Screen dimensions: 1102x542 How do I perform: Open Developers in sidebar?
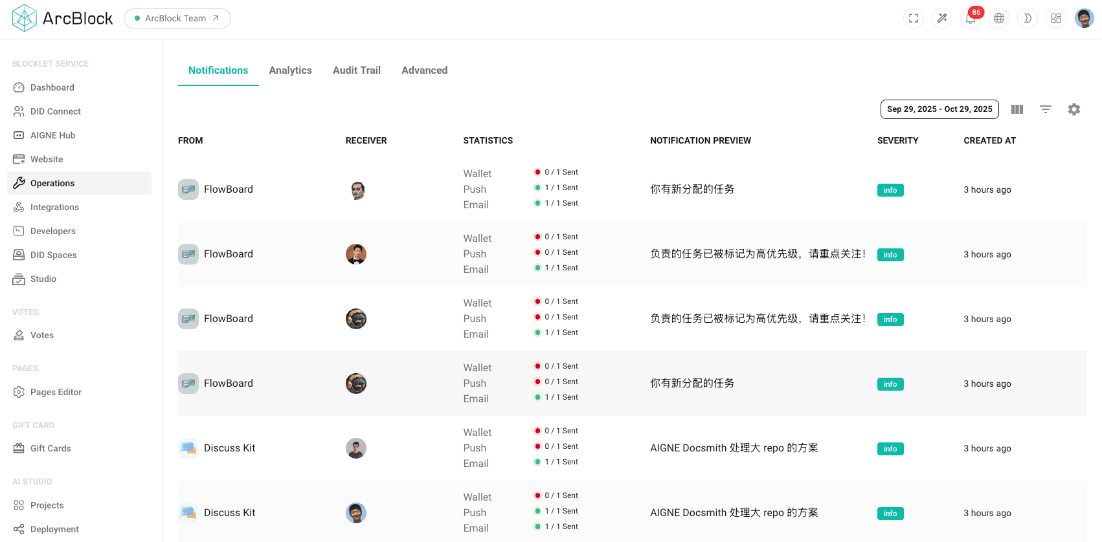point(79,231)
